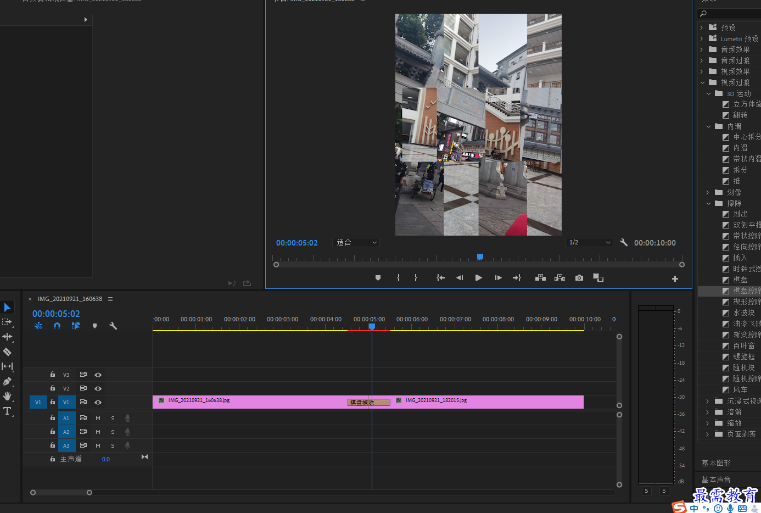Expand the 划像 folder
Viewport: 761px width, 513px height.
(x=708, y=192)
